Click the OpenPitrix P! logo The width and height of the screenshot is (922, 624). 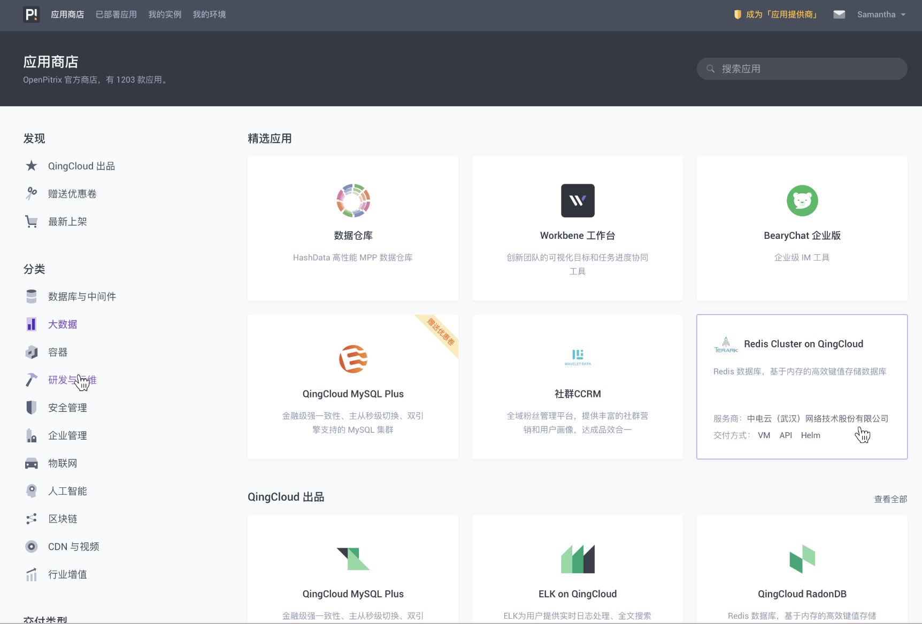tap(32, 14)
